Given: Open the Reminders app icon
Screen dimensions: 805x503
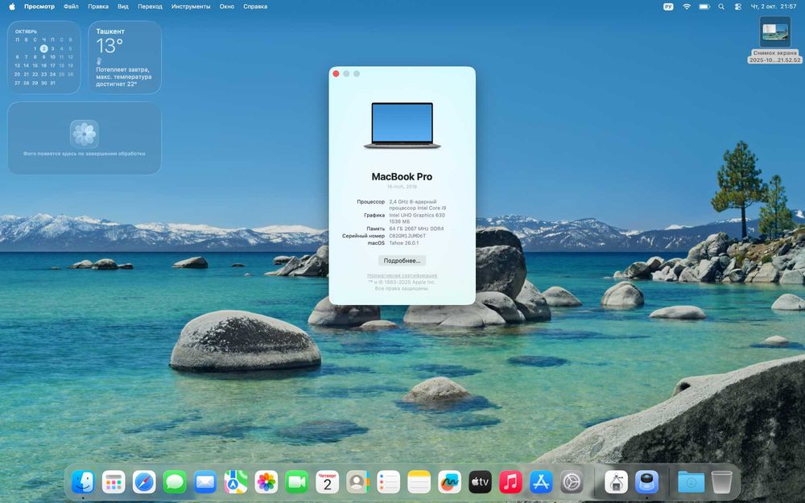Looking at the screenshot, I should click(389, 482).
